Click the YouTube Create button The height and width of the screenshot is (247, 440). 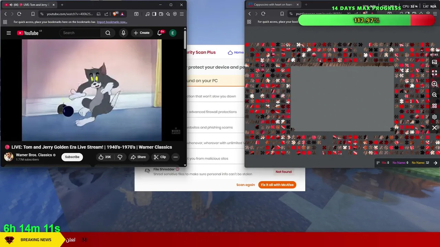point(141,33)
